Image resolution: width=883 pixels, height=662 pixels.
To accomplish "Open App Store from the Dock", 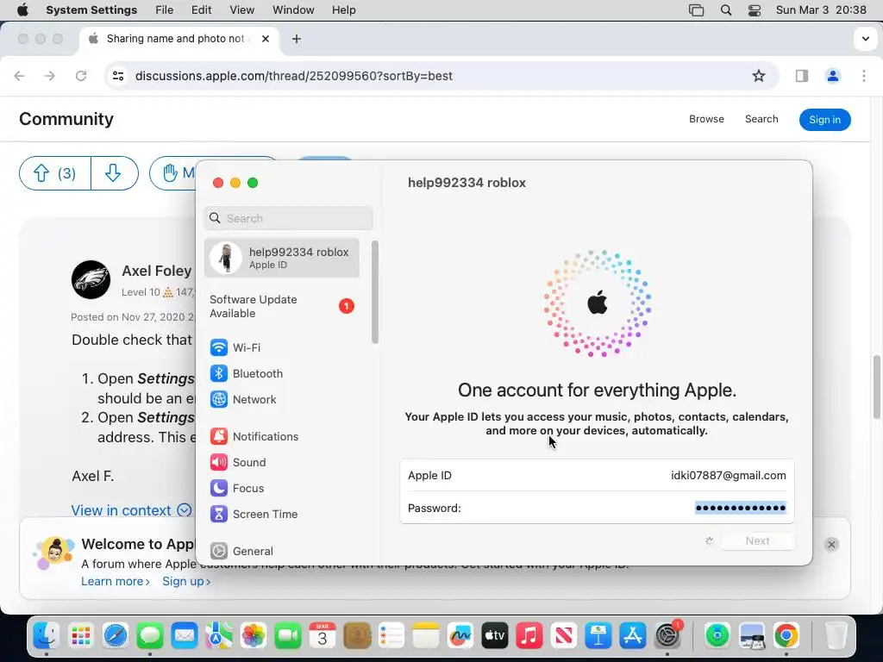I will click(633, 636).
